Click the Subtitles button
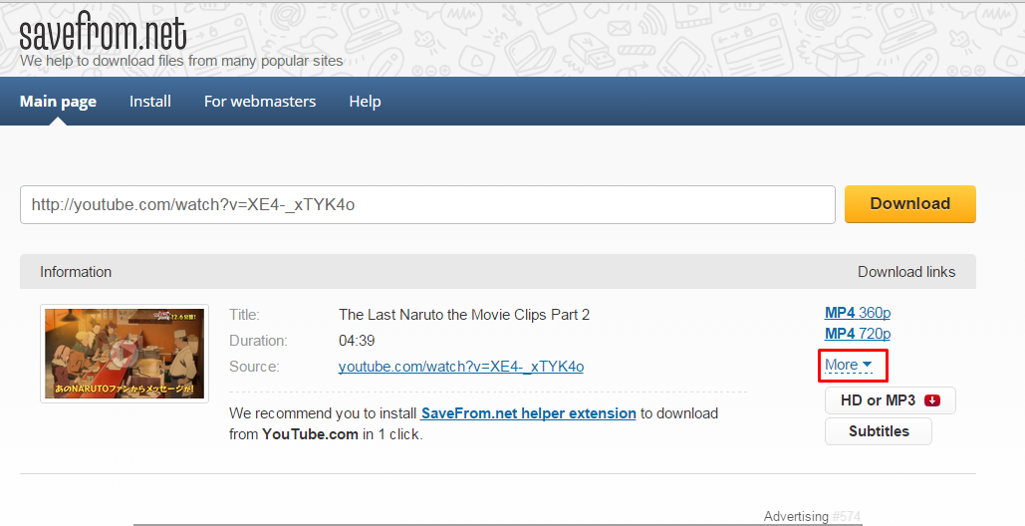 point(879,431)
